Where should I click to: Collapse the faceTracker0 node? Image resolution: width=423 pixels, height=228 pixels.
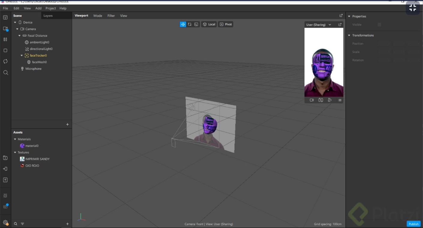tap(22, 56)
